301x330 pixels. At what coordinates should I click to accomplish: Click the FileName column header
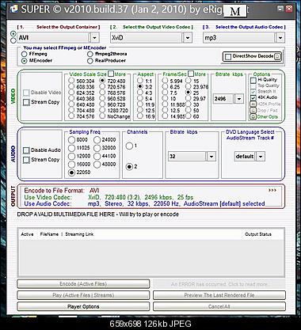[x=49, y=234]
